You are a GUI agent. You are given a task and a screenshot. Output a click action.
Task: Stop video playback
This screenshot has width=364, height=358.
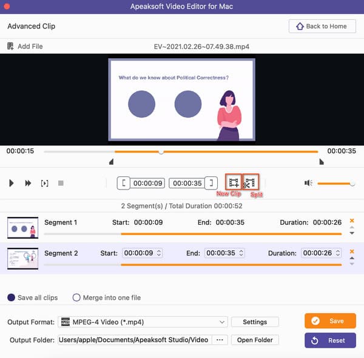click(61, 183)
